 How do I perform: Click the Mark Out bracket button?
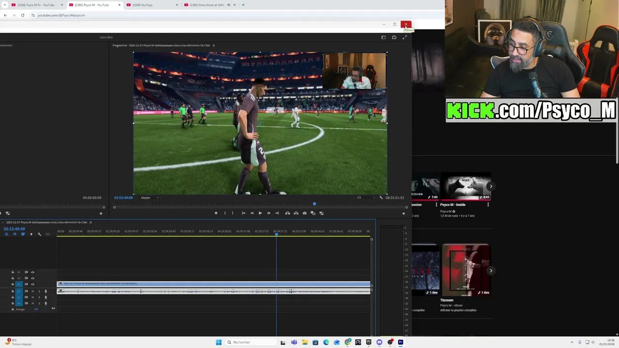tap(233, 213)
